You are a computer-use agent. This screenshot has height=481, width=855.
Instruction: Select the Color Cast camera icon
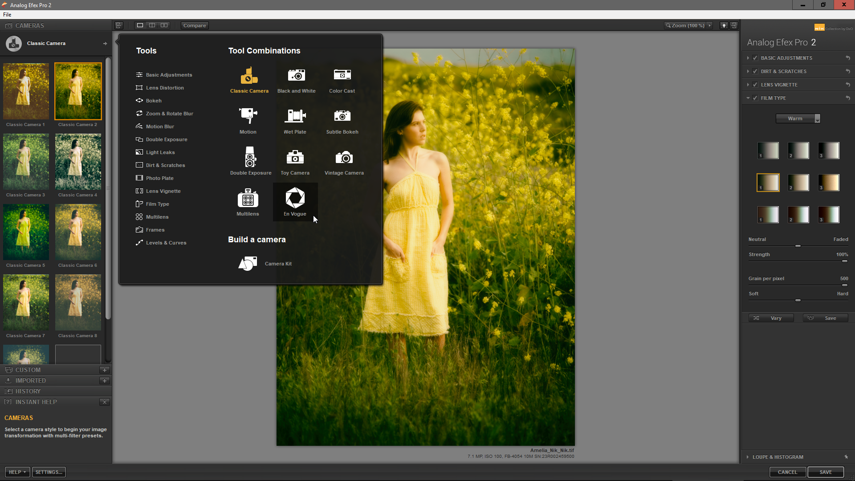[342, 74]
